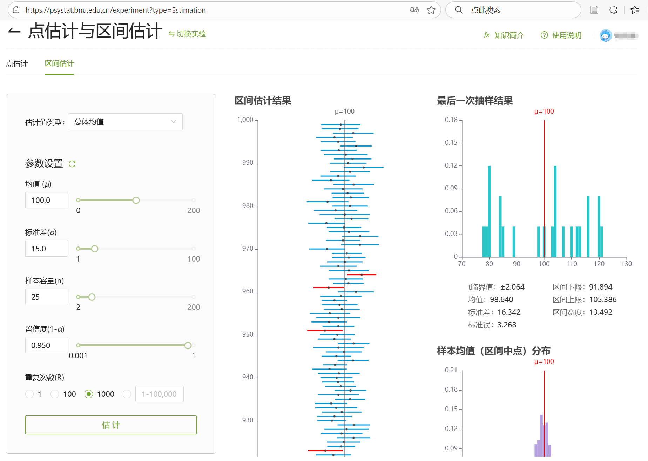The width and height of the screenshot is (648, 461).
Task: Select the 1 repetition radio option
Action: pyautogui.click(x=30, y=394)
